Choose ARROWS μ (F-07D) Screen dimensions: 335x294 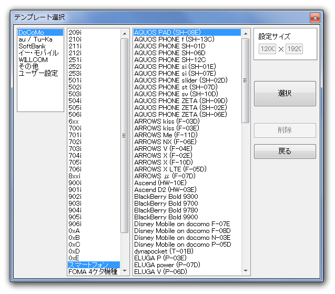point(187,176)
